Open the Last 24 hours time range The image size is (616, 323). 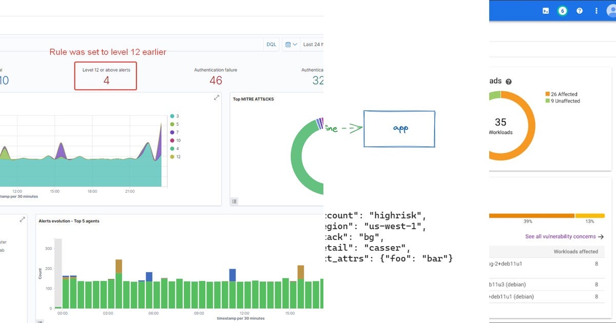(313, 45)
